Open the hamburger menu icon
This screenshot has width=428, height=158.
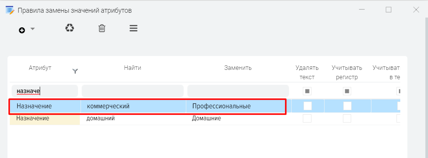coord(133,28)
